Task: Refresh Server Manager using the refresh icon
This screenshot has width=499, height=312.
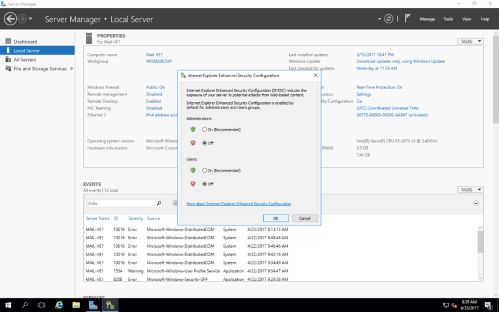Action: pos(389,19)
